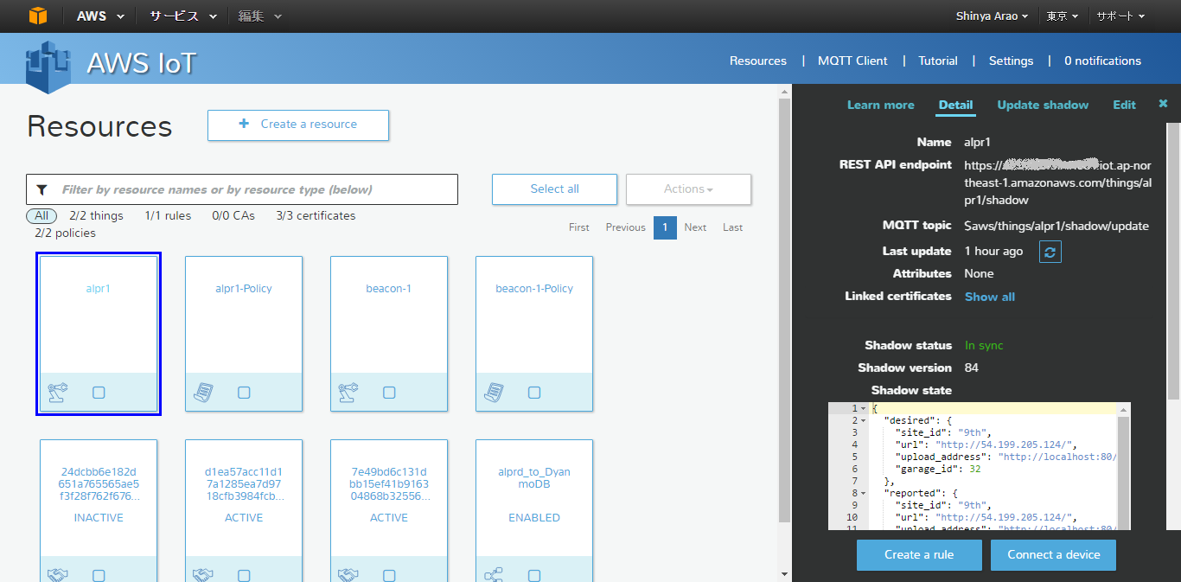Click the resource filter input field
Viewport: 1181px width, 582px height.
point(242,189)
